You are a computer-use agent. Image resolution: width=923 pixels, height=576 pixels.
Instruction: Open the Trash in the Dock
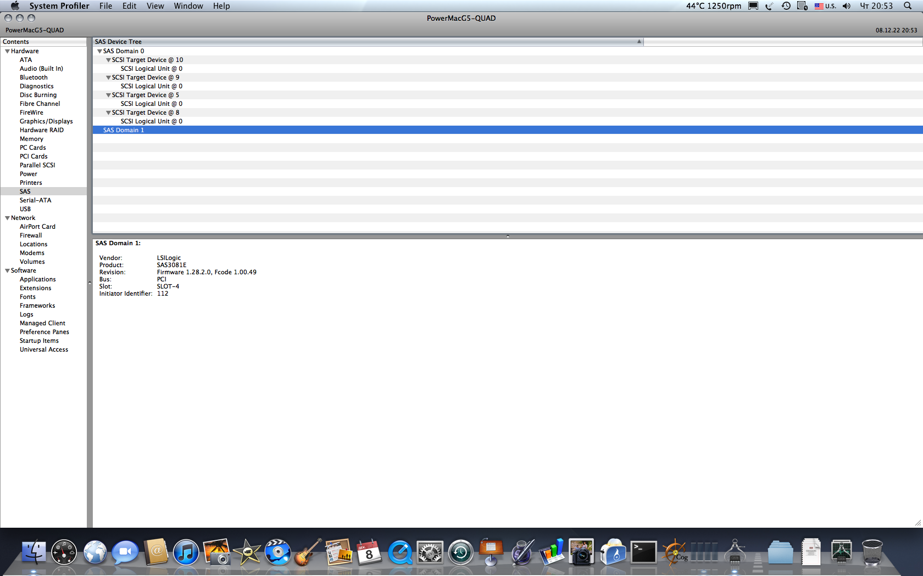point(872,552)
